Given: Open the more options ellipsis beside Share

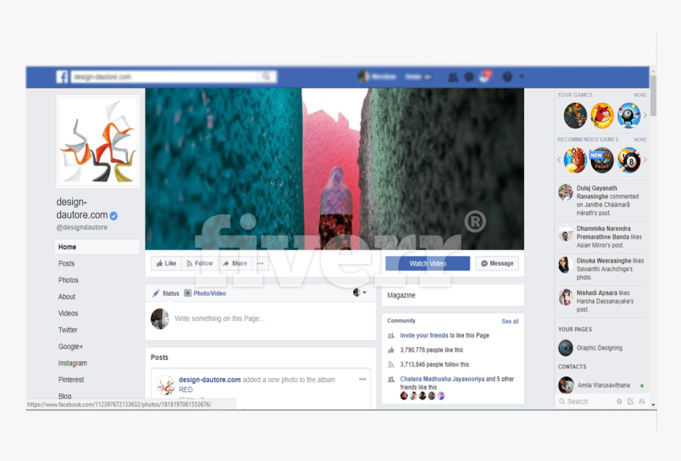Looking at the screenshot, I should pyautogui.click(x=261, y=263).
